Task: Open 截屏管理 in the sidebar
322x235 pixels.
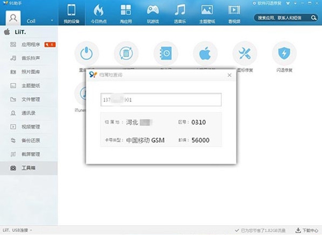Action: 29,155
